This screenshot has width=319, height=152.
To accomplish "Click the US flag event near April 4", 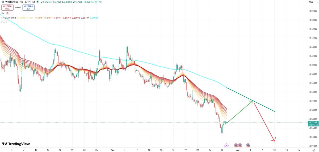I will point(248,145).
